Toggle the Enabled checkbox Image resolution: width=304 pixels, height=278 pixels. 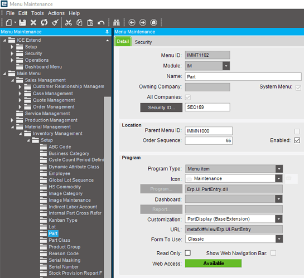coord(297,140)
